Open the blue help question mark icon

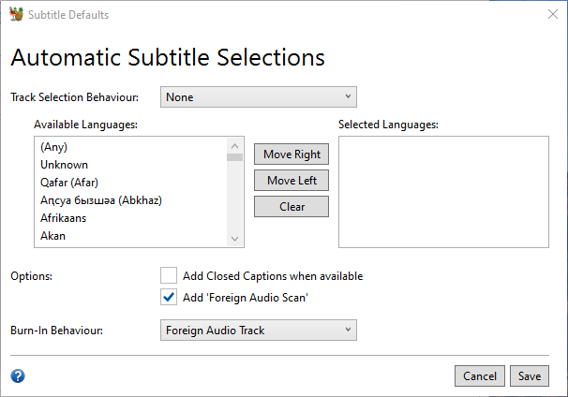click(x=18, y=376)
